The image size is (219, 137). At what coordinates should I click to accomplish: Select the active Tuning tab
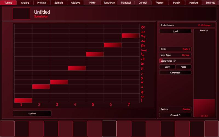[8, 2]
